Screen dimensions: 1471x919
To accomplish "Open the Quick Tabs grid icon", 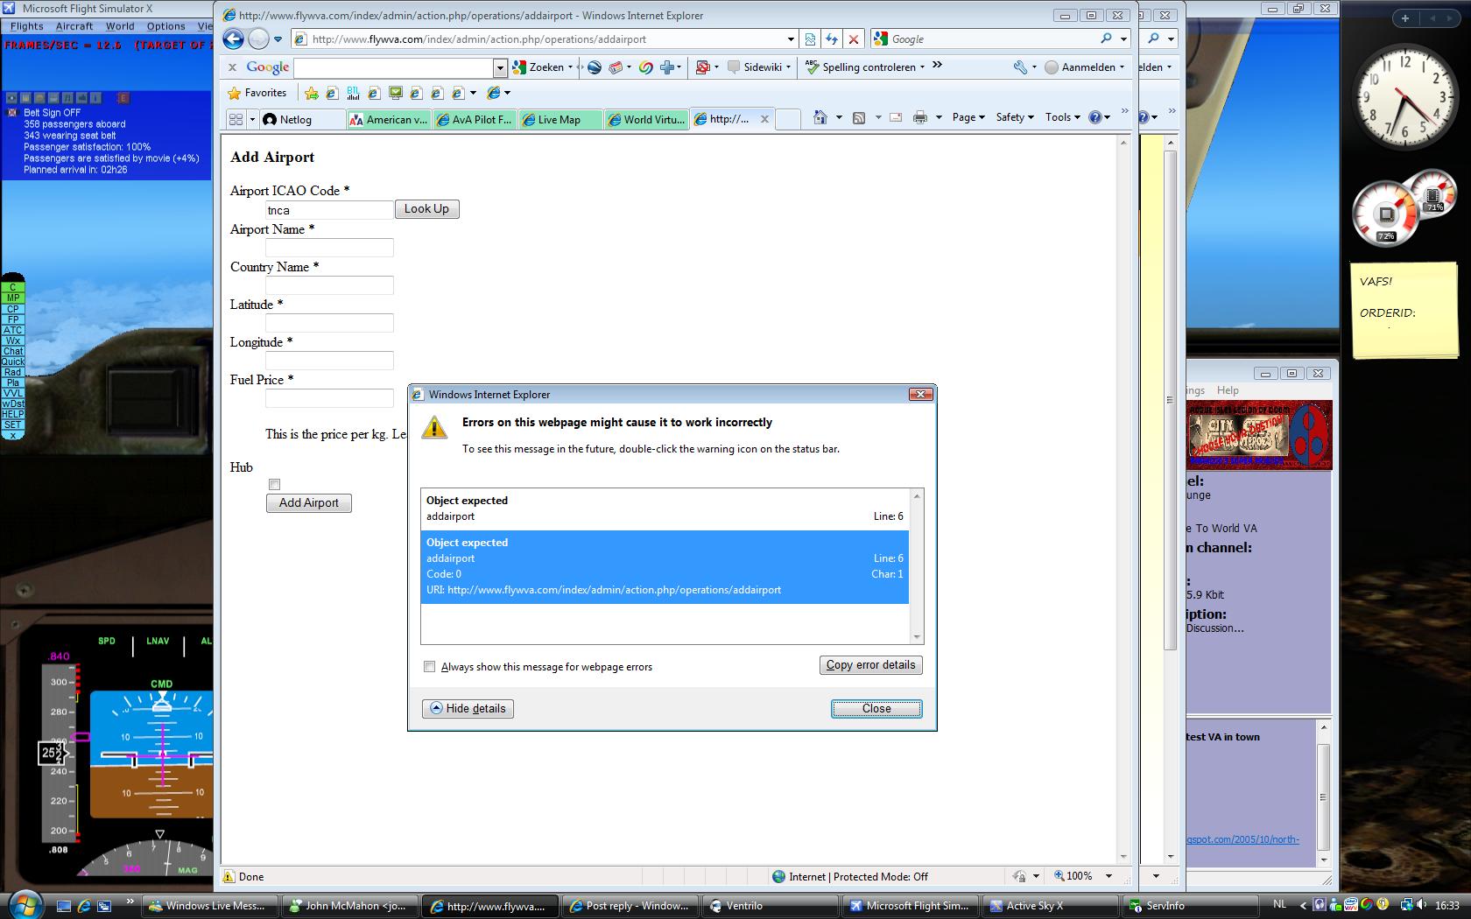I will tap(236, 119).
